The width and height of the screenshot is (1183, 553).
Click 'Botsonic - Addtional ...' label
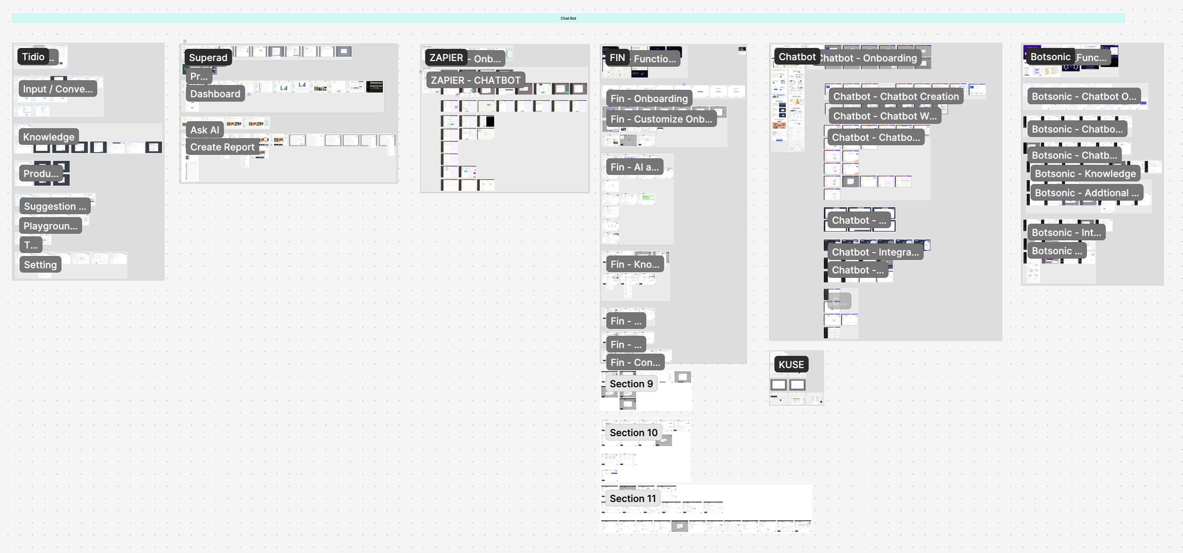(x=1087, y=193)
